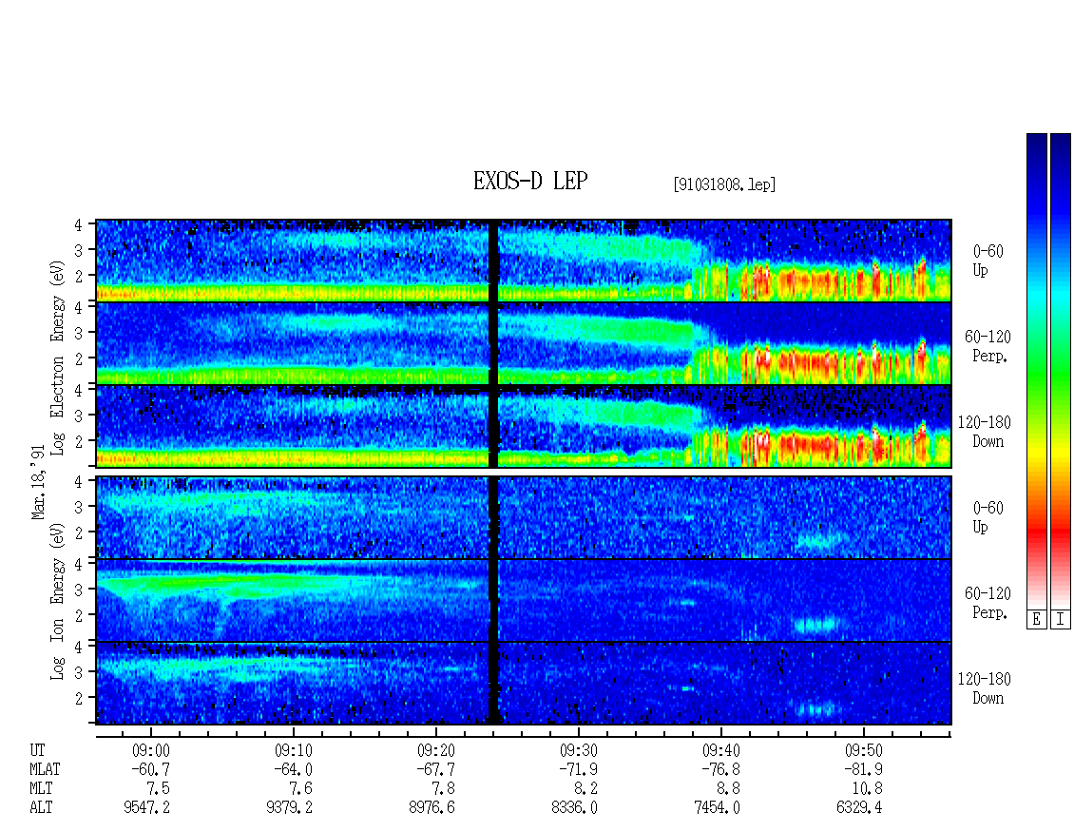
Task: Click the electron panel's 0-60 Up label
Action: [x=988, y=261]
